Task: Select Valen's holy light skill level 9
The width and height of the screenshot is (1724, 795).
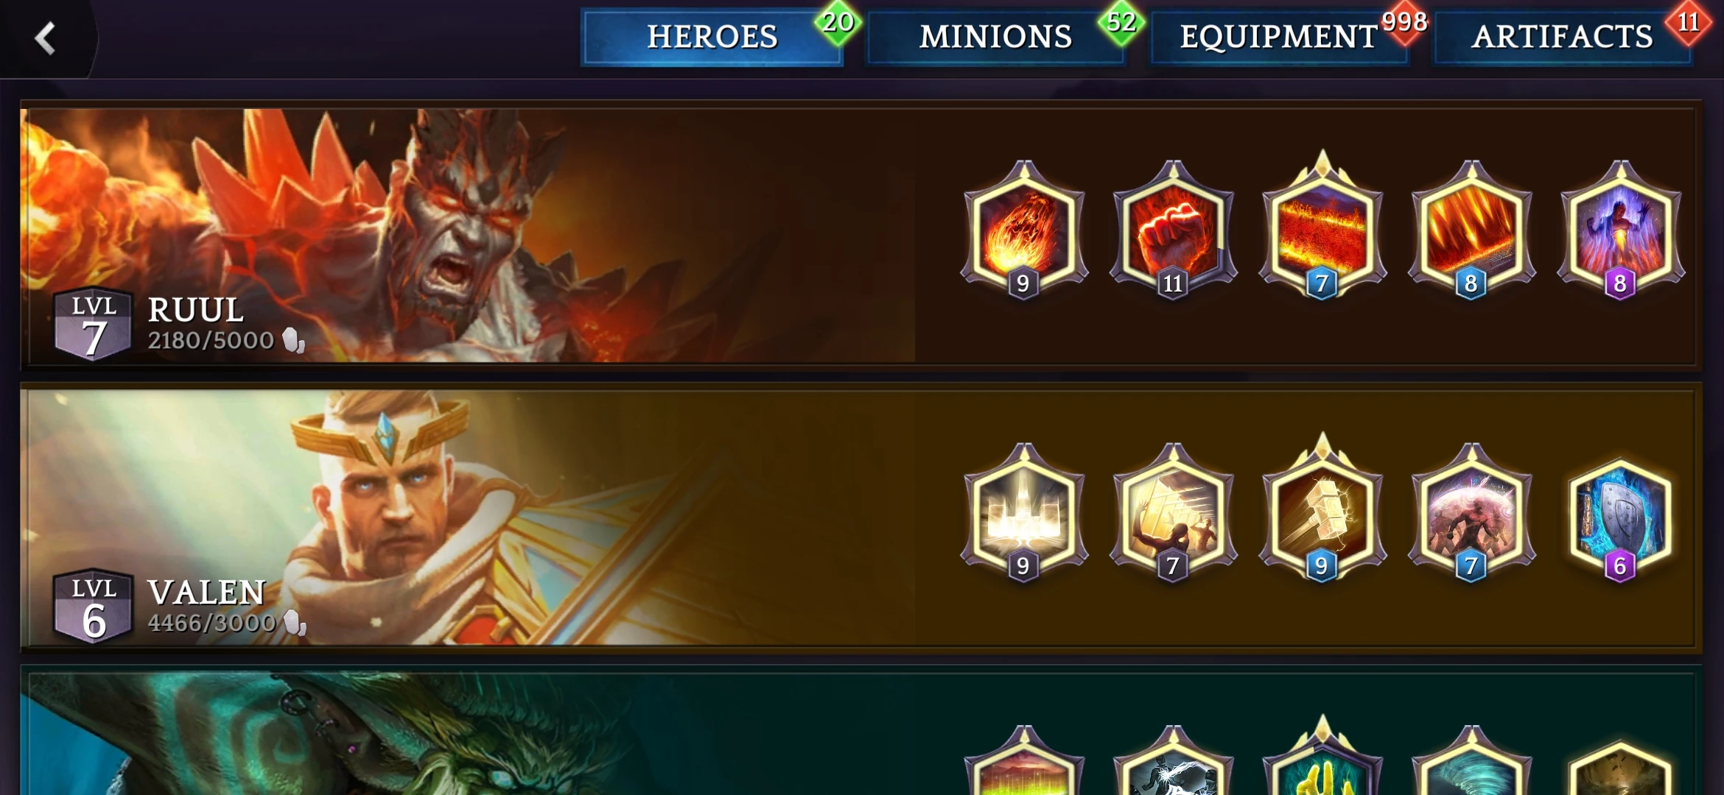Action: pyautogui.click(x=1024, y=512)
